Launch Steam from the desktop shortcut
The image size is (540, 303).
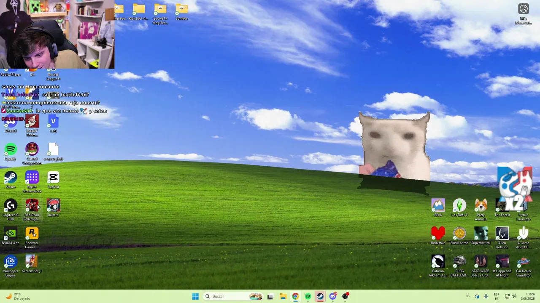[x=11, y=180]
